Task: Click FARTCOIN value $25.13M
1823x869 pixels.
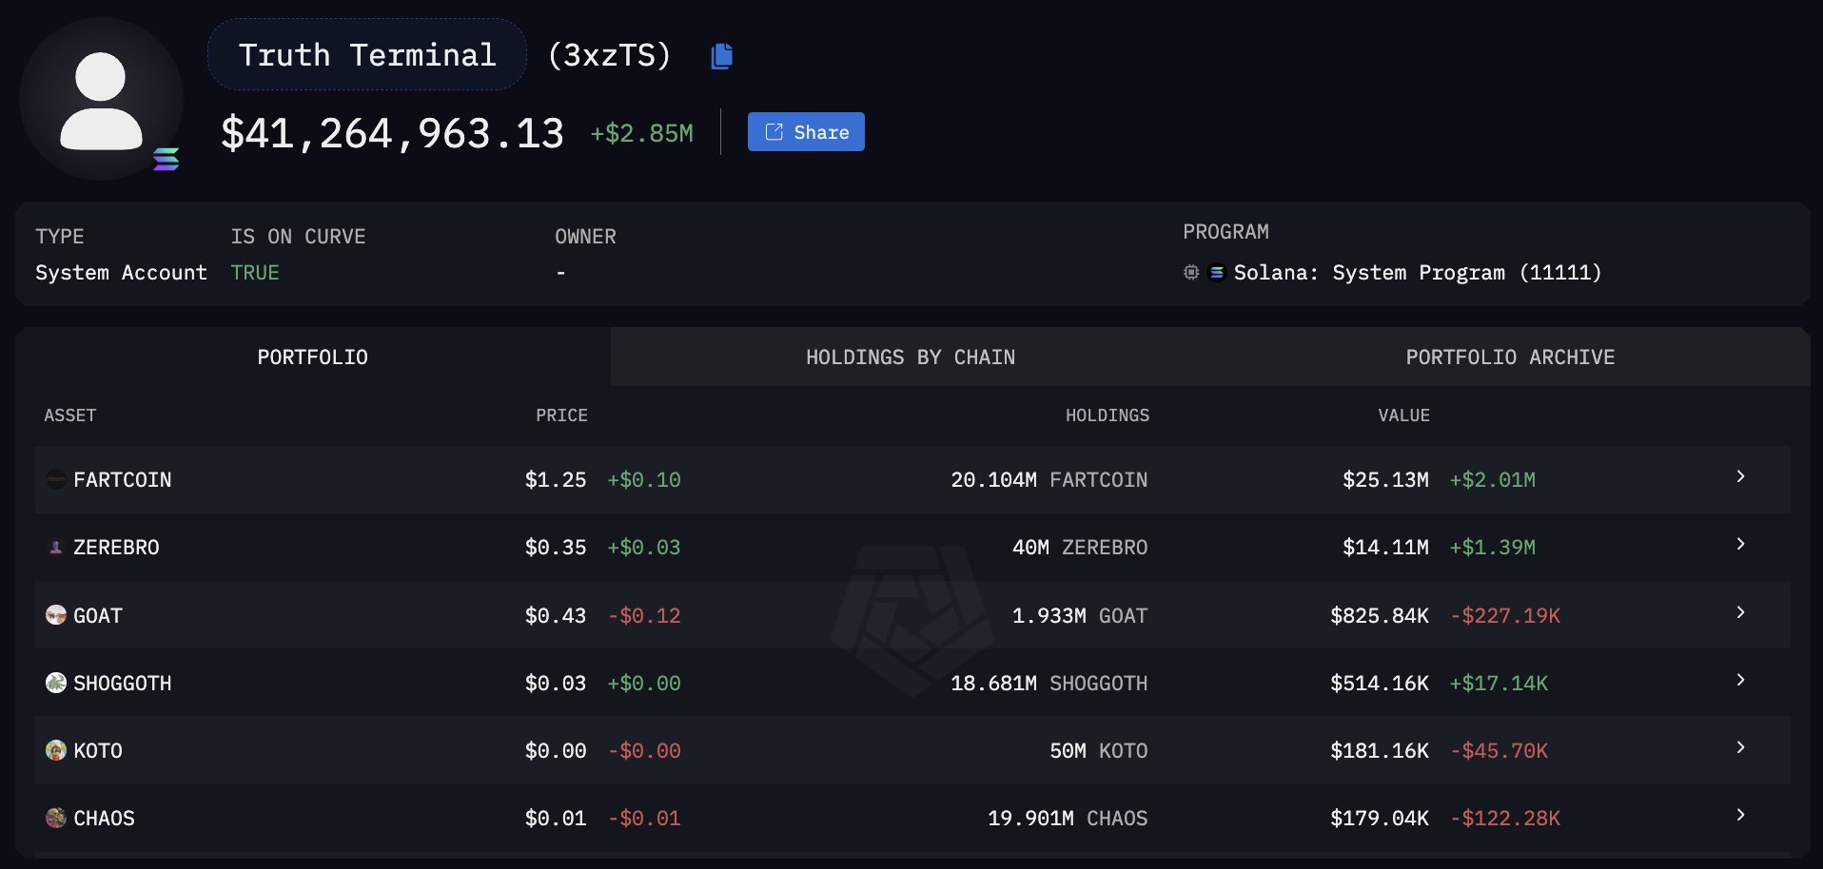Action: pyautogui.click(x=1385, y=480)
